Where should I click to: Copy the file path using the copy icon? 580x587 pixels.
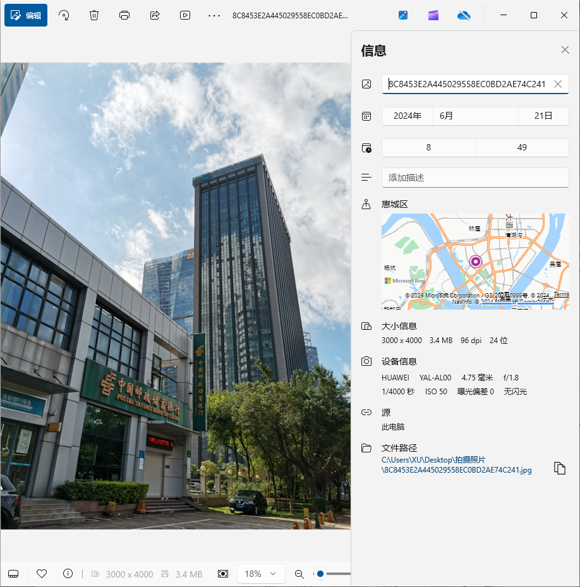point(559,468)
